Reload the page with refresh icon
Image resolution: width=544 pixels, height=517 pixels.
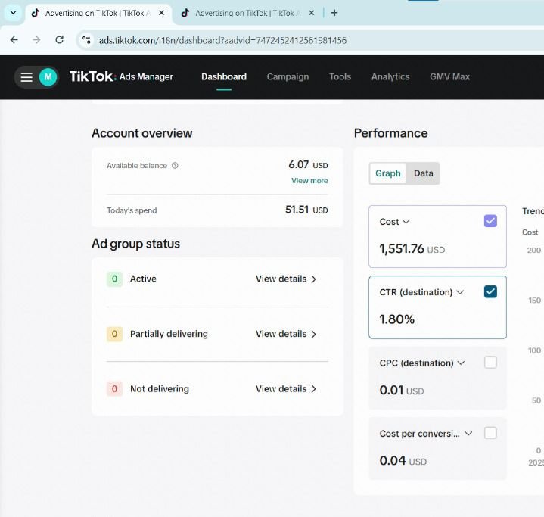pyautogui.click(x=59, y=40)
